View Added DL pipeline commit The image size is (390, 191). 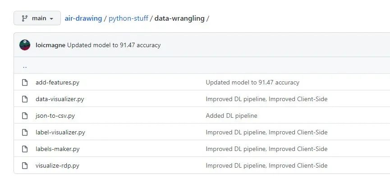click(x=232, y=115)
